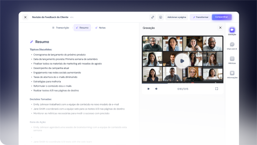Click the magic wand icon beside Resumo heading

(32, 42)
